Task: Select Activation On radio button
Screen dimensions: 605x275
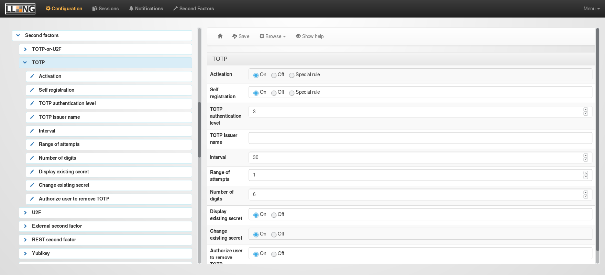Action: tap(256, 75)
